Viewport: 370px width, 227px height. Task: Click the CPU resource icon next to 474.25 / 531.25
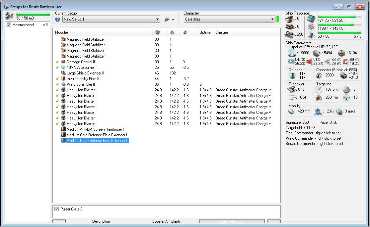pos(311,19)
